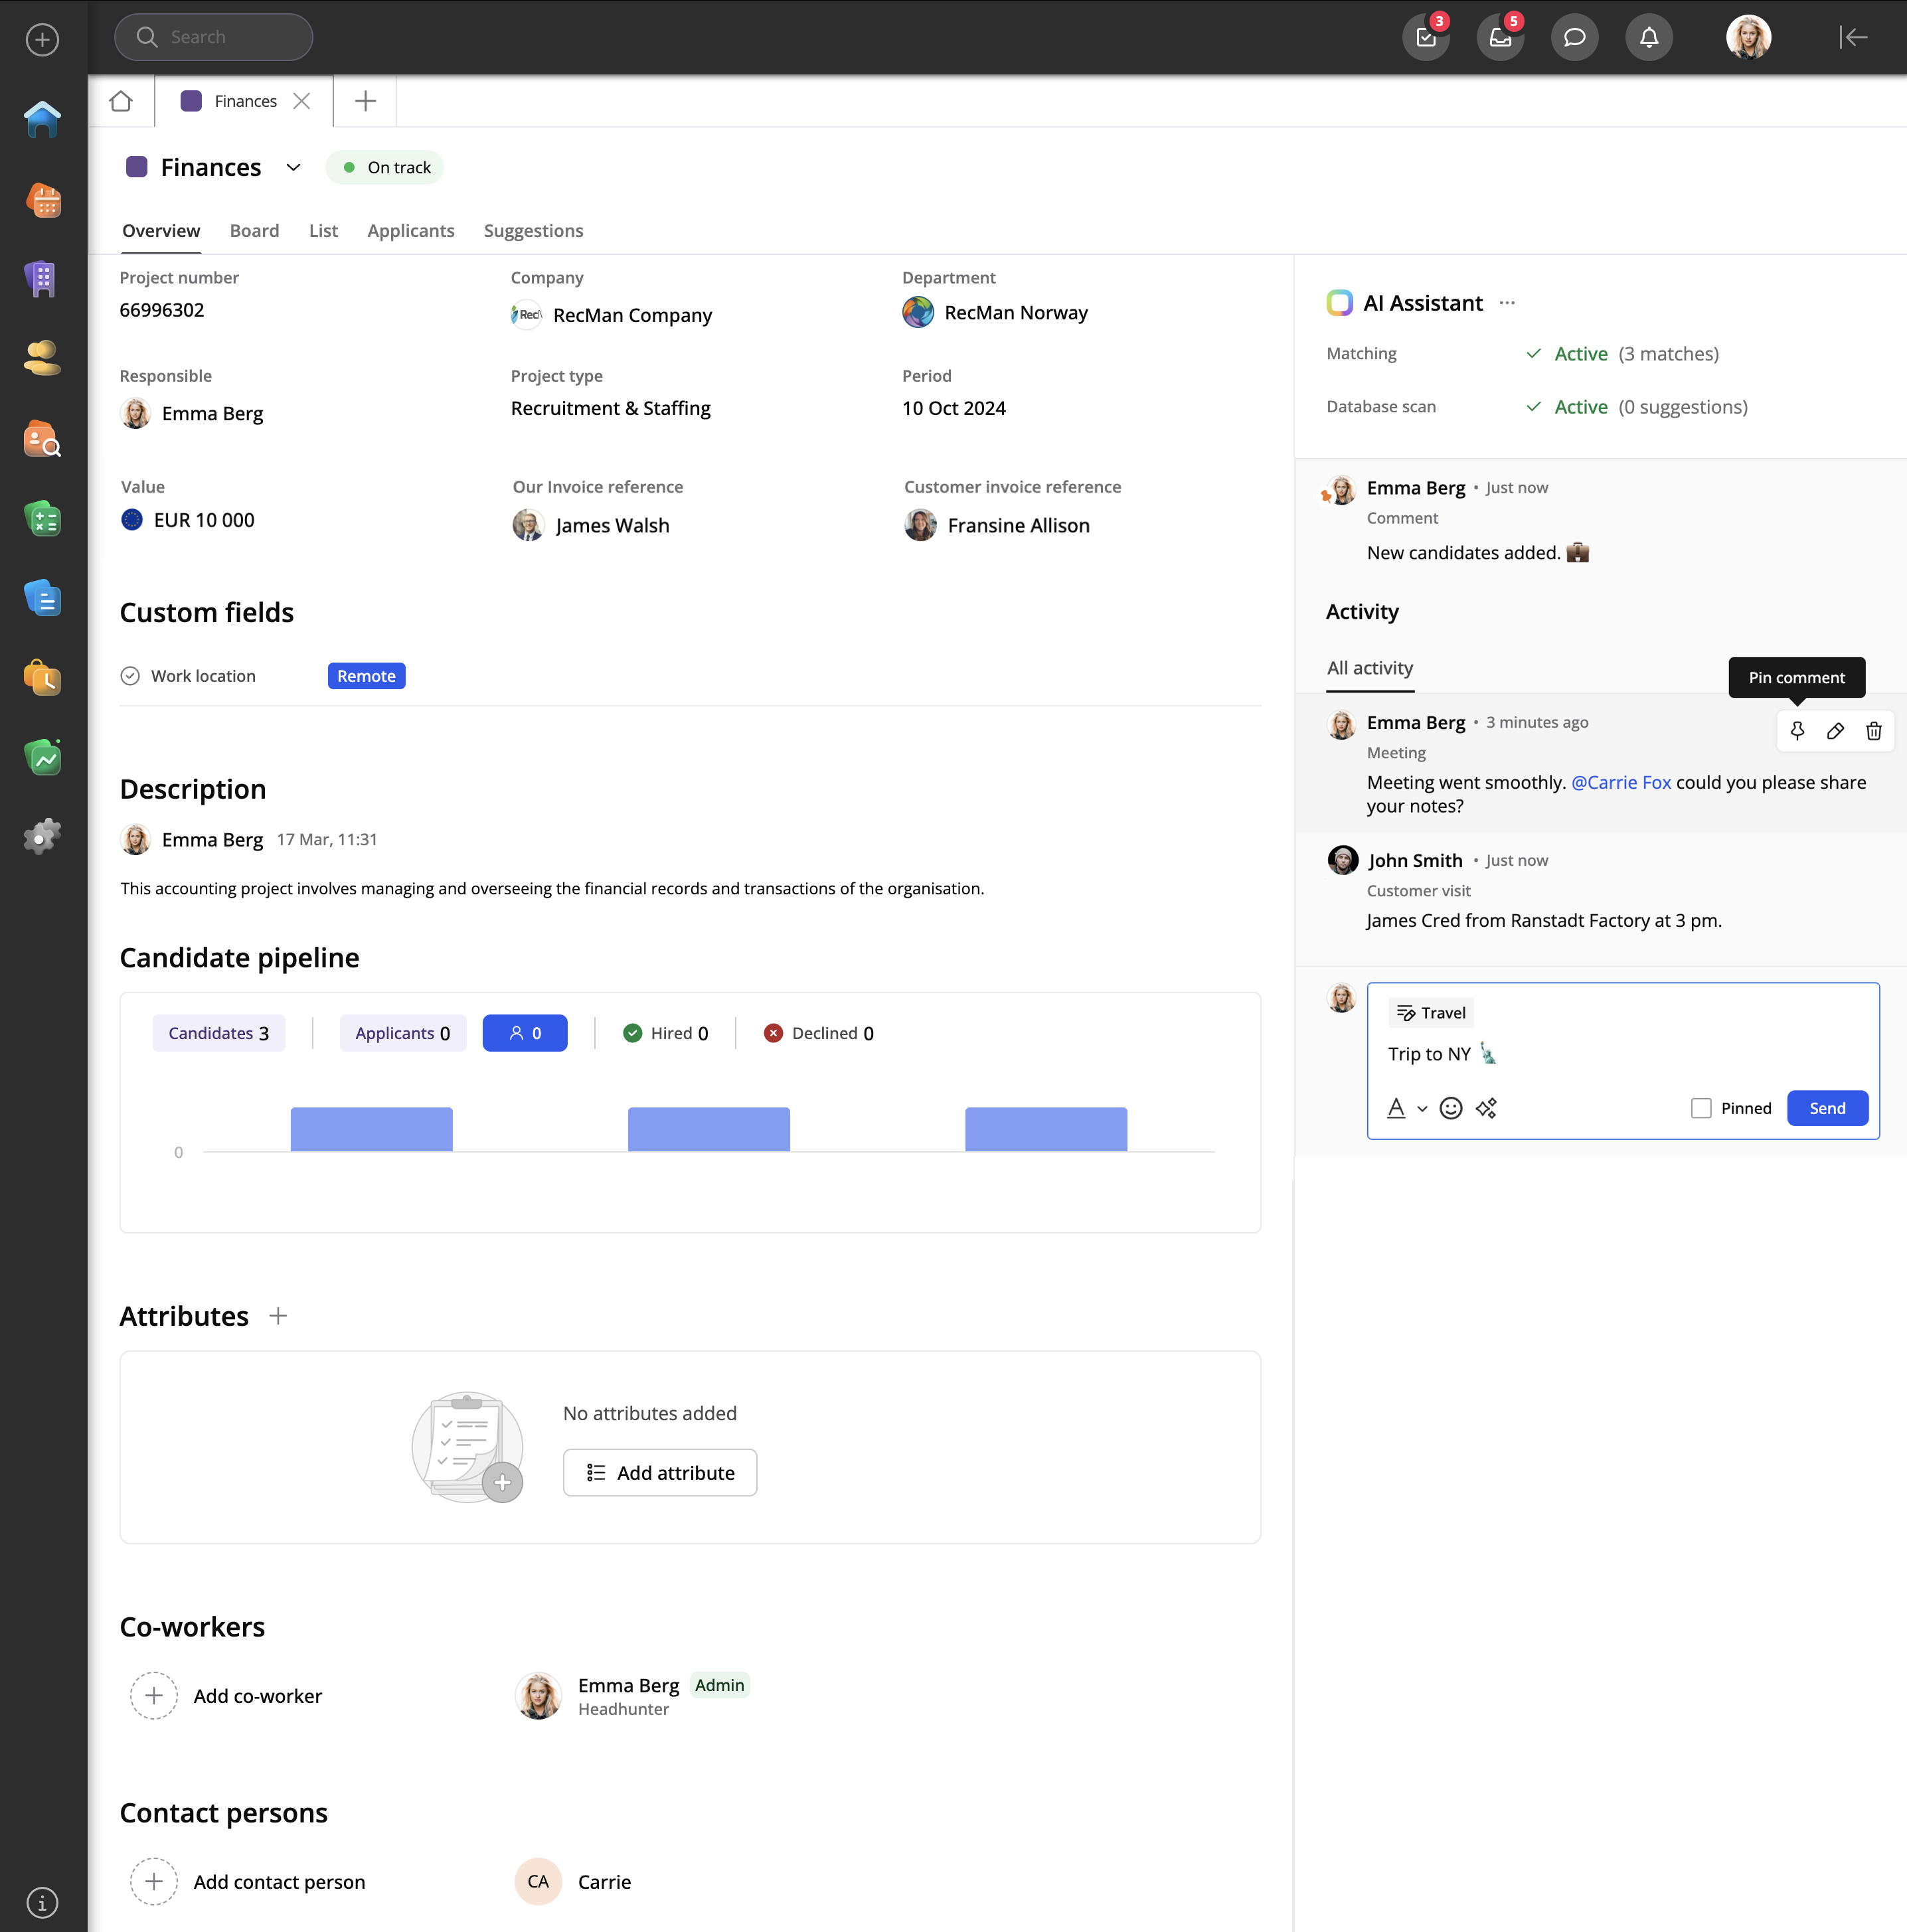Screen dimensions: 1907x1932
Task: Open the yellow people sidebar icon
Action: point(42,358)
